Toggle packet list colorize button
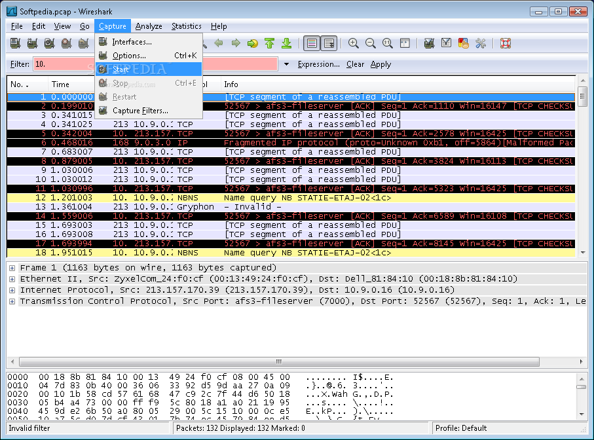The image size is (594, 440). coord(312,43)
